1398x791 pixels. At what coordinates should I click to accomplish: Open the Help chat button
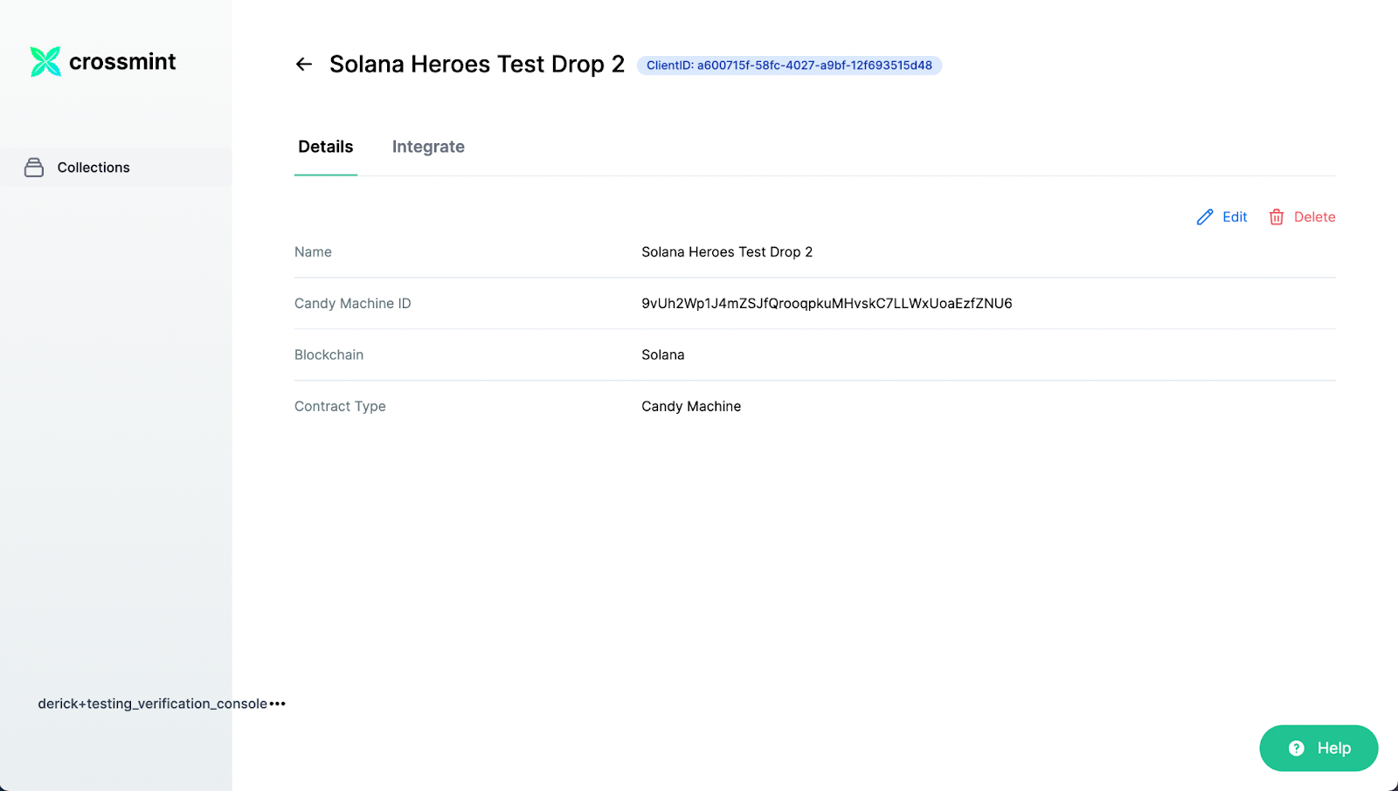(x=1318, y=748)
